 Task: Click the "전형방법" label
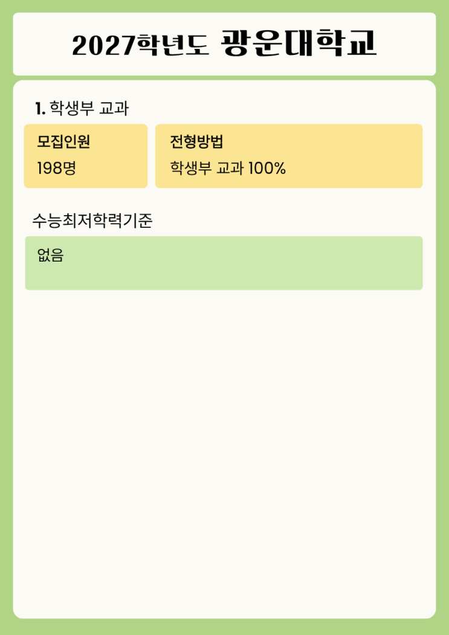196,142
